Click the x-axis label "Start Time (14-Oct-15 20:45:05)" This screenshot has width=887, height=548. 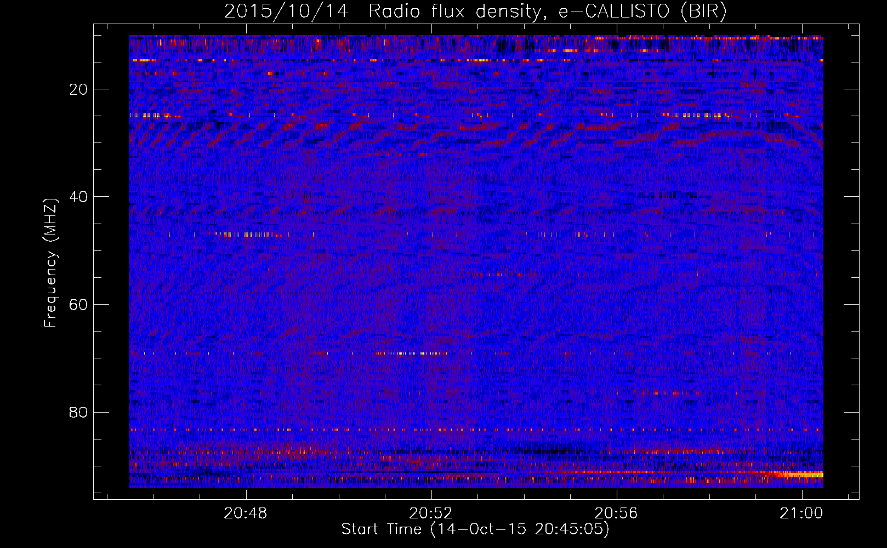(x=475, y=529)
